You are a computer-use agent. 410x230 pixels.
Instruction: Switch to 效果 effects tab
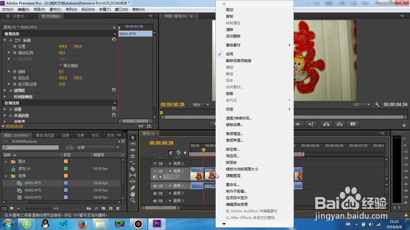[x=80, y=135]
